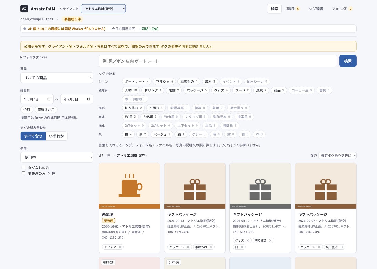This screenshot has height=269, width=377.
Task: Open the coffee cup thumbnail of IMG_4189.JPG
Action: pos(129,186)
